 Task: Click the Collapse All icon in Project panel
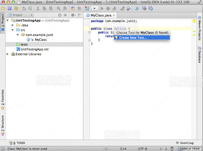coord(65,15)
